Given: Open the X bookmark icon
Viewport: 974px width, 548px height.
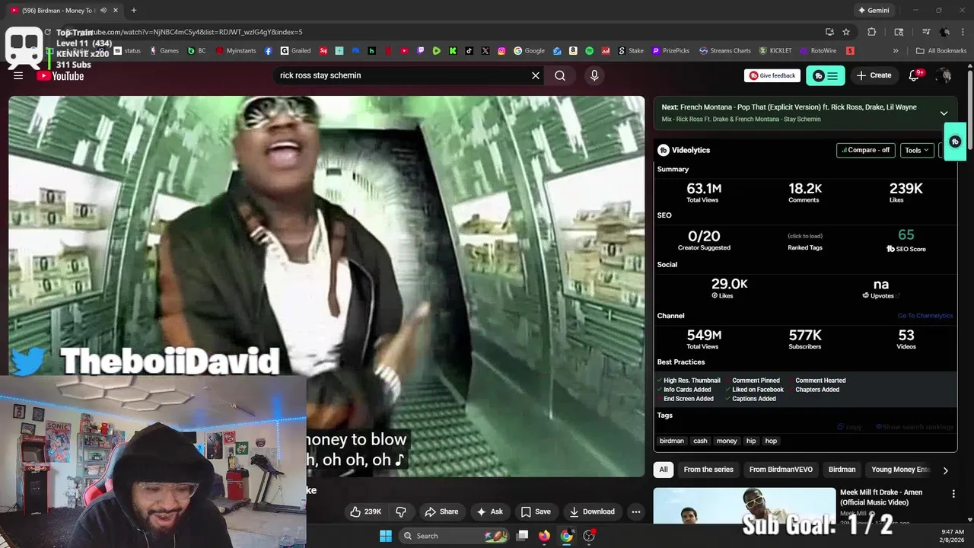Looking at the screenshot, I should [485, 51].
